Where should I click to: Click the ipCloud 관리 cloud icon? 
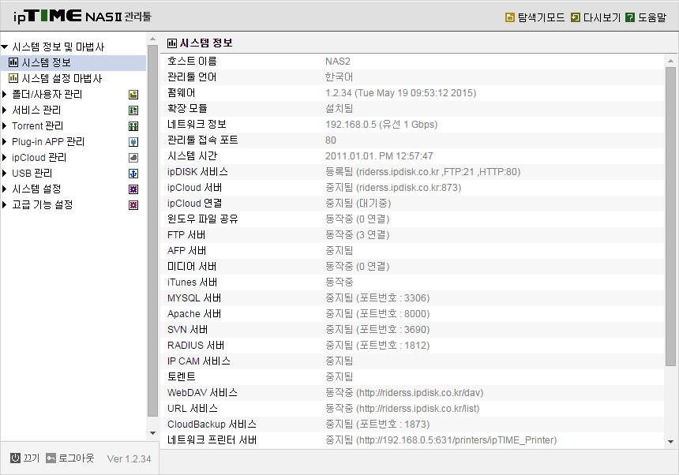pyautogui.click(x=133, y=158)
